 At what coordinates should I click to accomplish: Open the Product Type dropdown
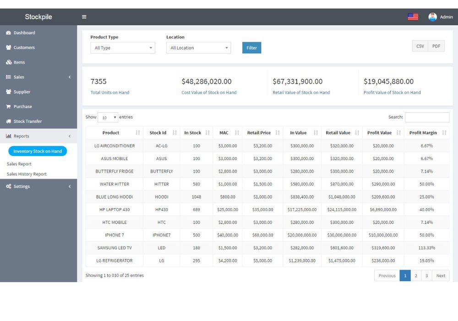pos(123,48)
